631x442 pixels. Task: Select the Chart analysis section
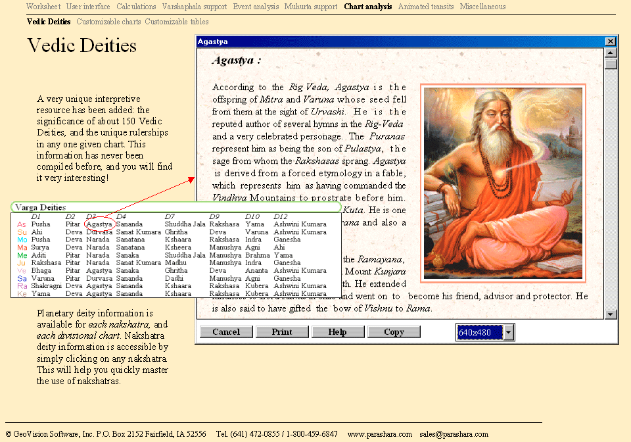(368, 7)
